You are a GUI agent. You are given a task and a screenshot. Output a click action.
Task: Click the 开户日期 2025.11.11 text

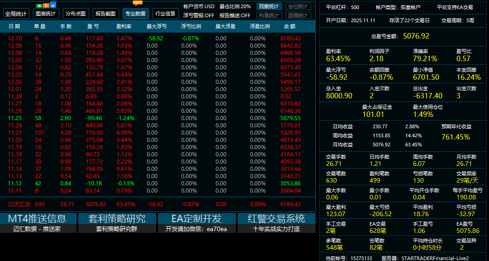pyautogui.click(x=350, y=20)
